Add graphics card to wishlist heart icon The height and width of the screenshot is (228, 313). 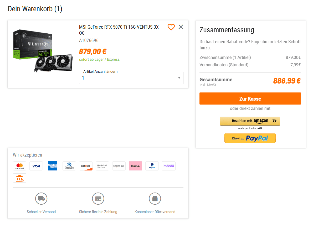(171, 27)
